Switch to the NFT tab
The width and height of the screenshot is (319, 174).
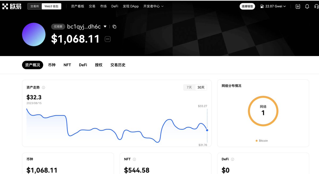[67, 65]
